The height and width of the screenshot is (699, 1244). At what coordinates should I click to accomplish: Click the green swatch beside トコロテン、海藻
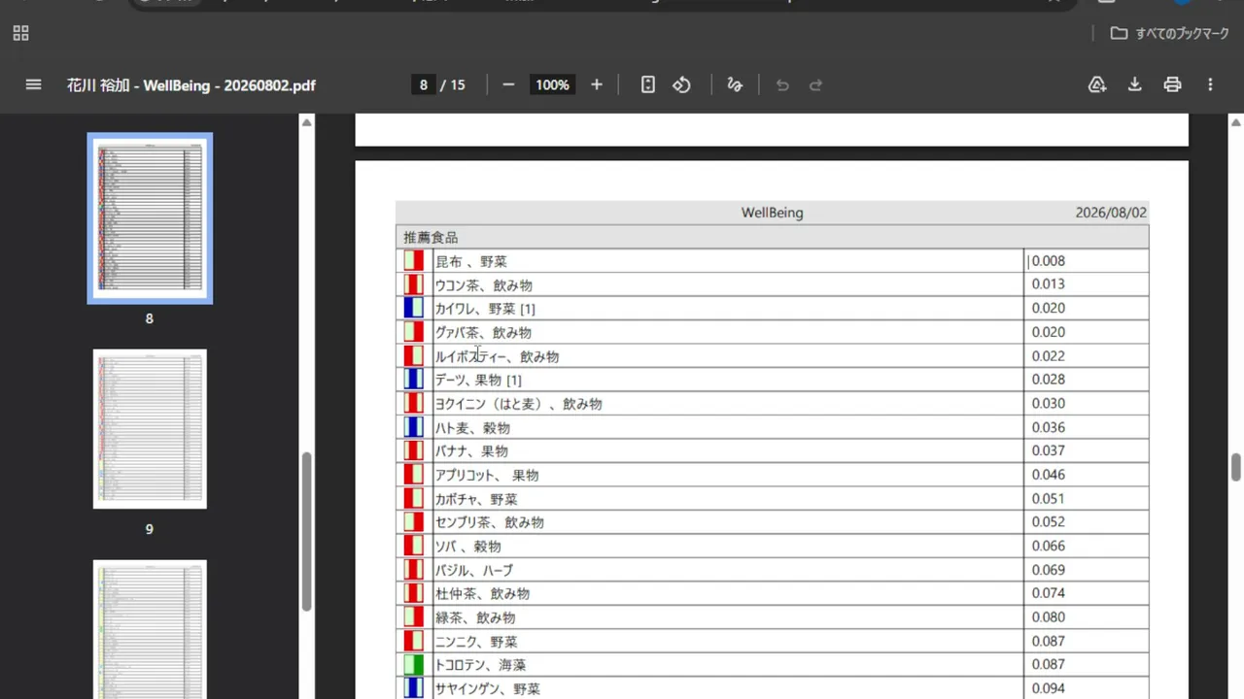414,665
